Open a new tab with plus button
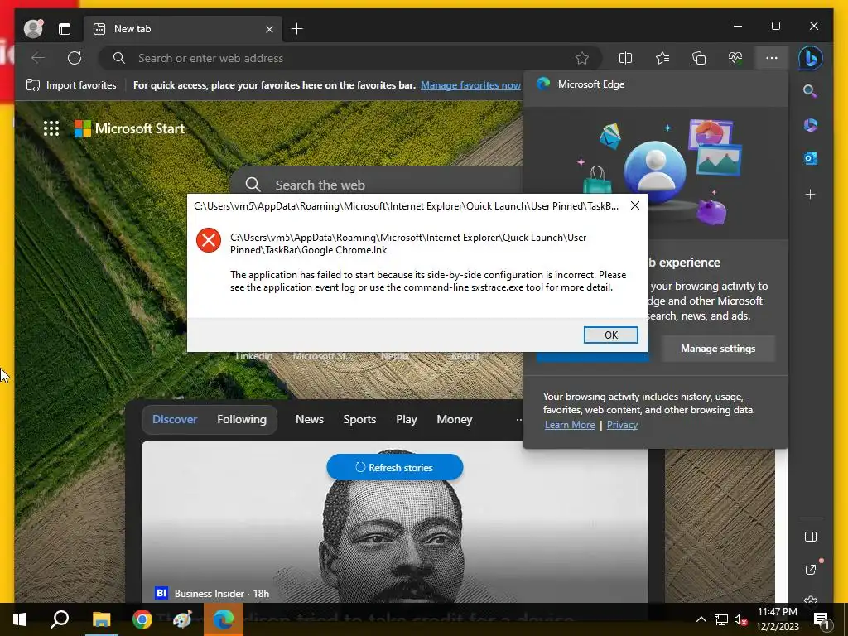This screenshot has height=636, width=848. [297, 29]
